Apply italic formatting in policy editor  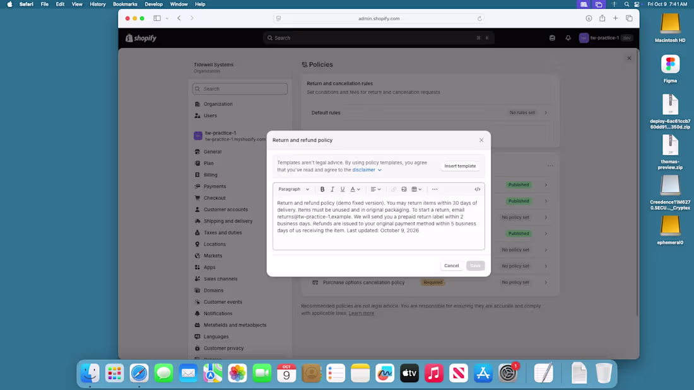(x=332, y=189)
